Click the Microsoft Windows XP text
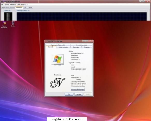151x121 pixels. [x=77, y=53]
